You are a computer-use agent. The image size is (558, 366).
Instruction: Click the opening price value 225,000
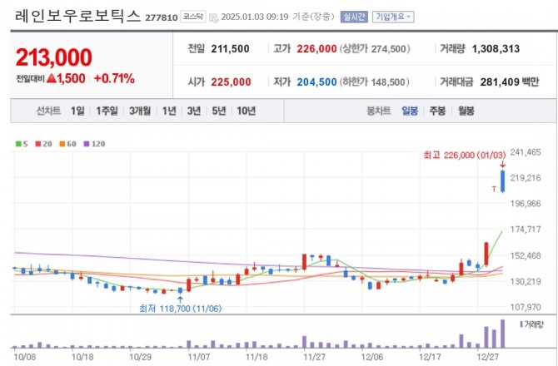tap(231, 82)
